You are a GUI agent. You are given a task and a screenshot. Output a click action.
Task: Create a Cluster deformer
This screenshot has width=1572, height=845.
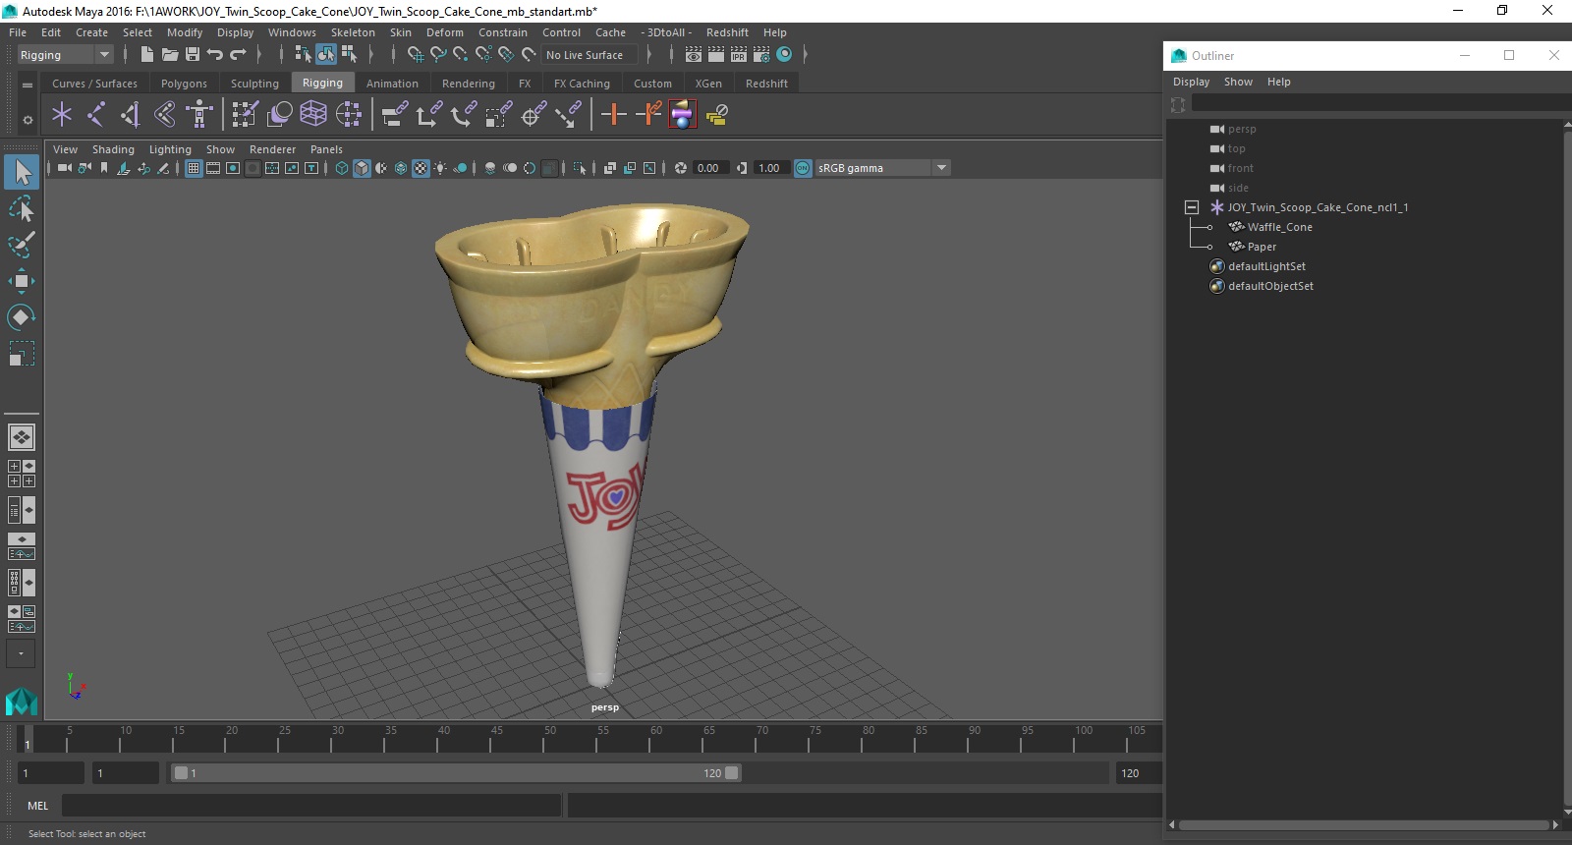348,115
